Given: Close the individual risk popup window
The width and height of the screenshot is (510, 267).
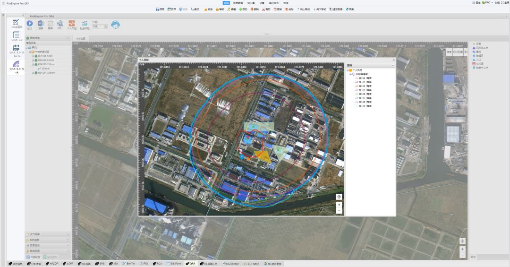Looking at the screenshot, I should (x=393, y=60).
